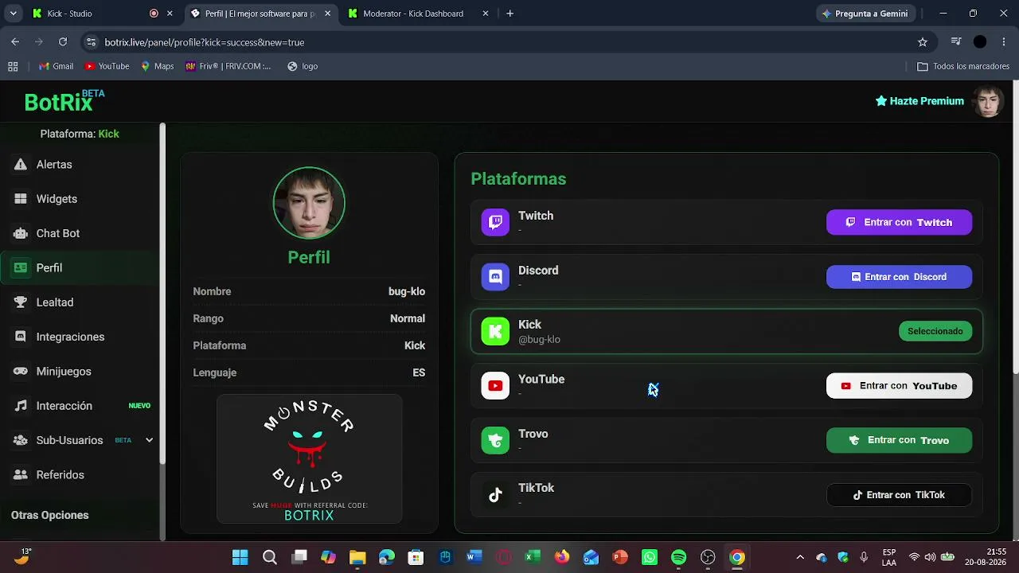Open Excel from the taskbar
Screen dimensions: 1019x573
click(533, 557)
